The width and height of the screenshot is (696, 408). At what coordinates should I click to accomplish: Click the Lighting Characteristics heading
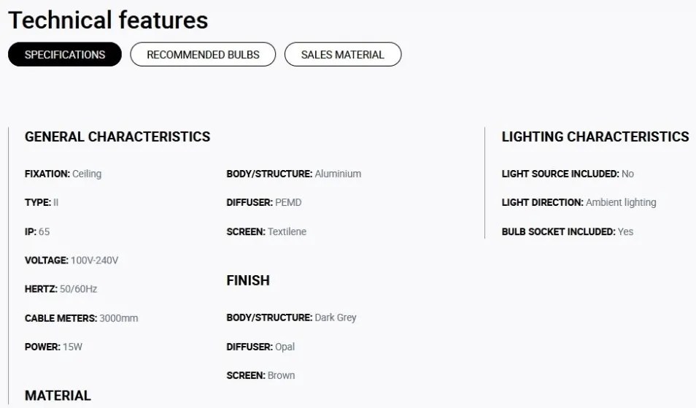tap(595, 136)
